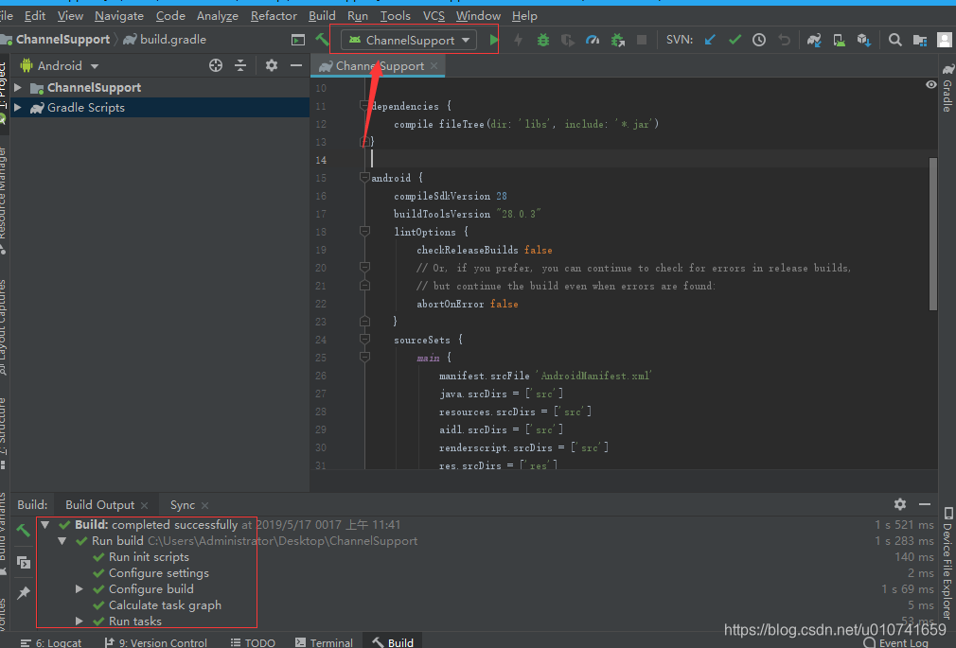Screen dimensions: 956x648
Task: Open the AVD Manager icon
Action: 839,40
